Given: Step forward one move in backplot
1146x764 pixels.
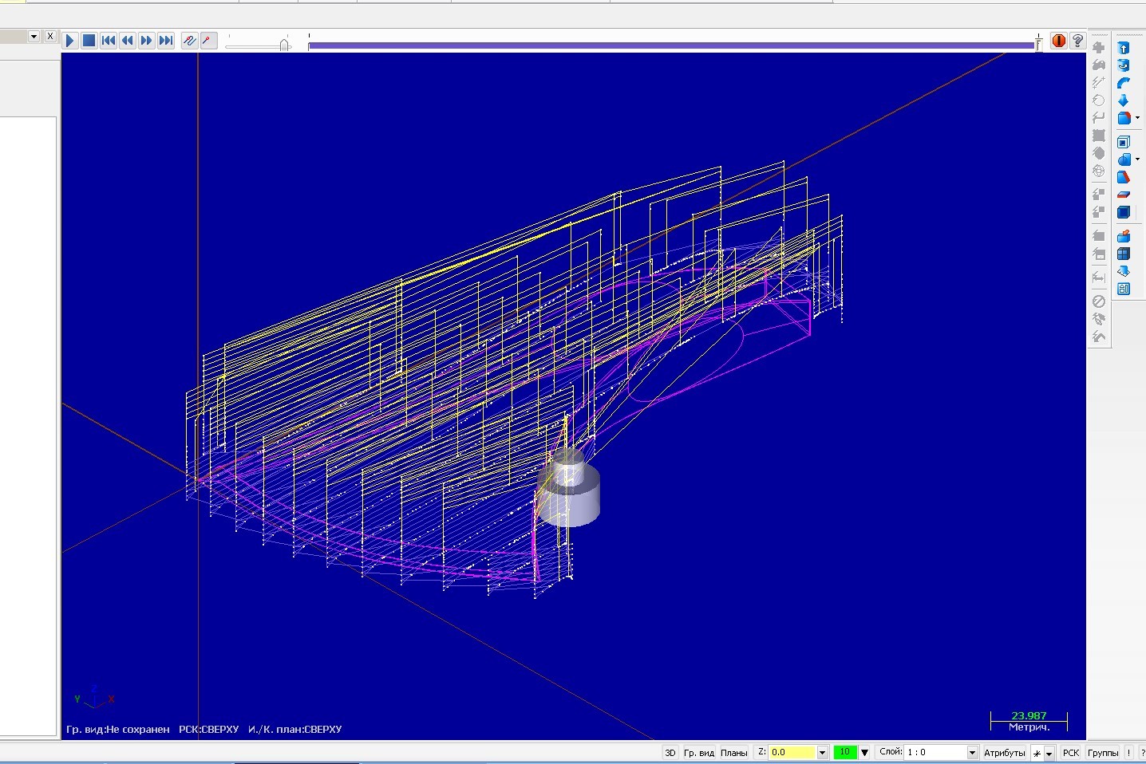Looking at the screenshot, I should 147,41.
